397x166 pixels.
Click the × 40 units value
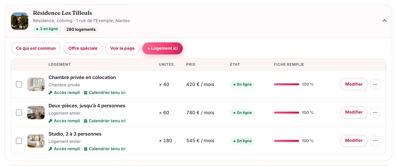pyautogui.click(x=164, y=84)
